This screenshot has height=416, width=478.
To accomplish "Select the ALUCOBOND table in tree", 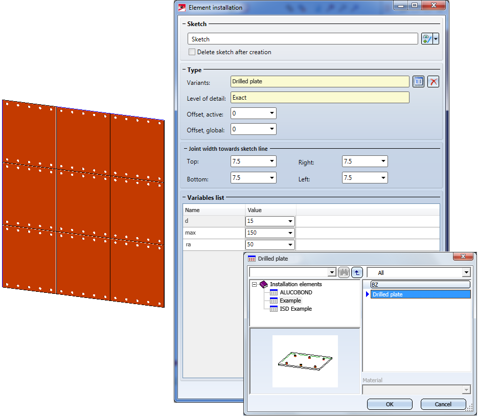I will tap(295, 292).
